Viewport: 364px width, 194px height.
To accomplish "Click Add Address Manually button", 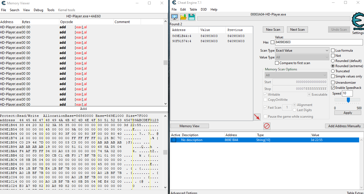I will click(344, 126).
